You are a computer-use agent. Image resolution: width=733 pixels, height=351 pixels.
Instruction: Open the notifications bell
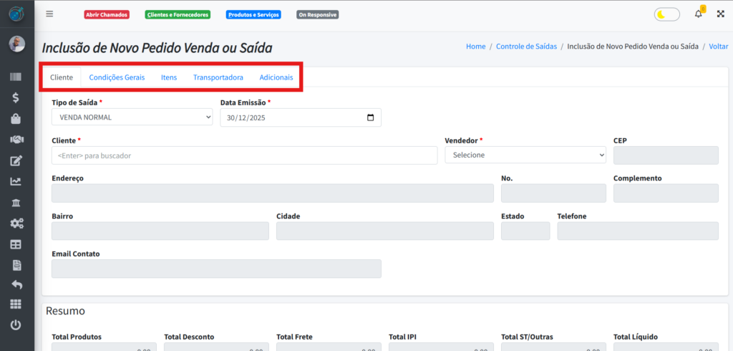tap(699, 14)
